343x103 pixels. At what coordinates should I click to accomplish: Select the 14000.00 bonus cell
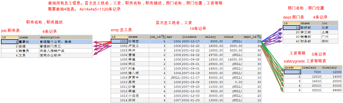pyautogui.click(x=233, y=59)
